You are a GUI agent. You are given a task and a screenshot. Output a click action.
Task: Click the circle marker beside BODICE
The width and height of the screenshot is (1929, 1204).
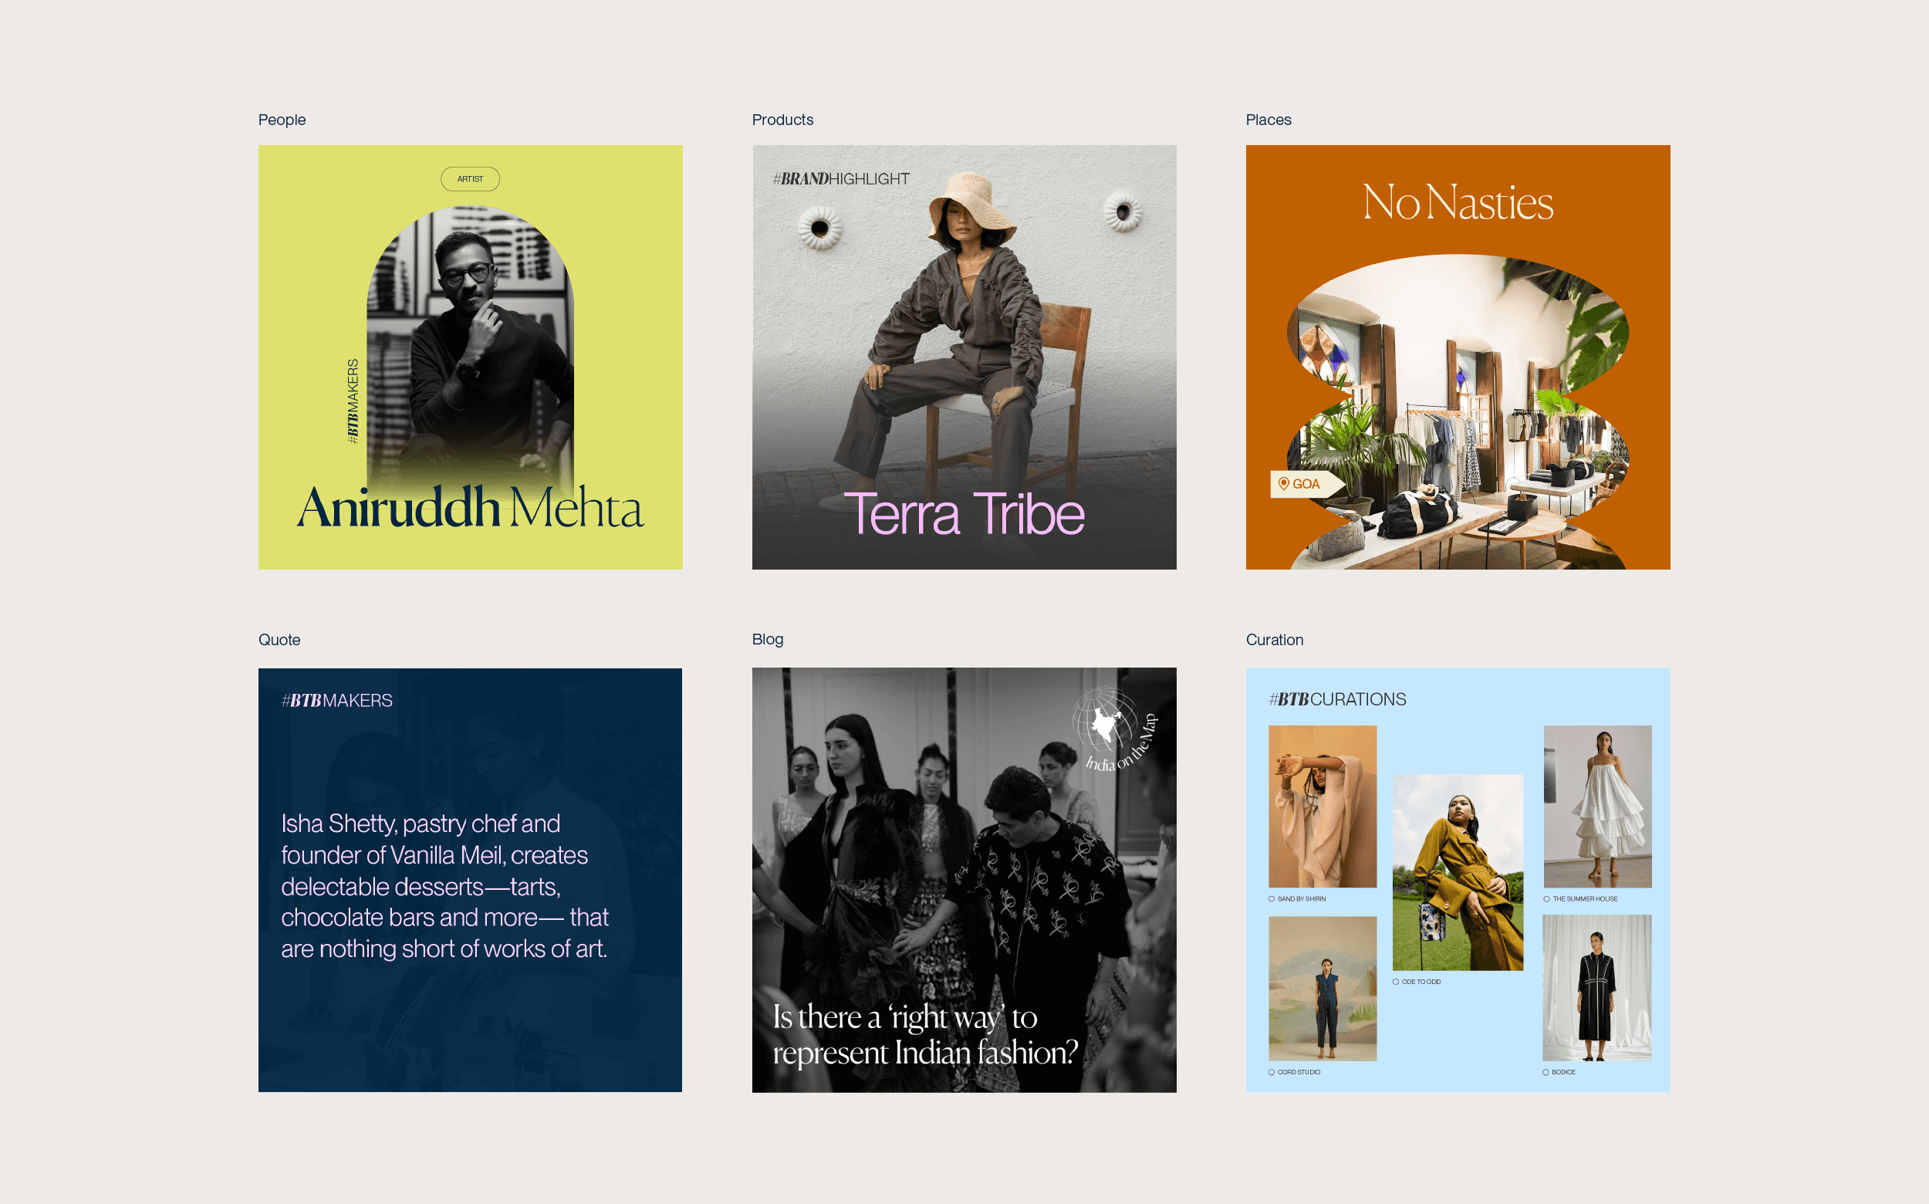tap(1546, 1073)
